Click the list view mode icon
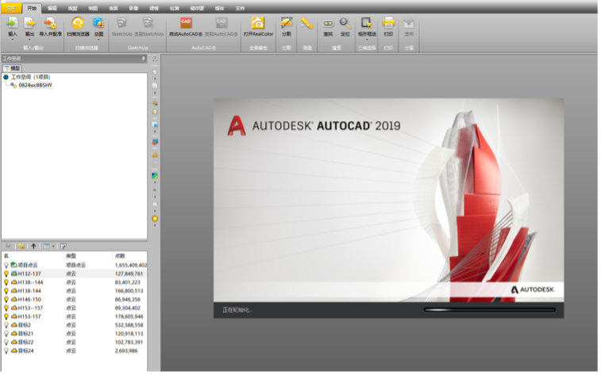This screenshot has height=375, width=601. (x=46, y=246)
